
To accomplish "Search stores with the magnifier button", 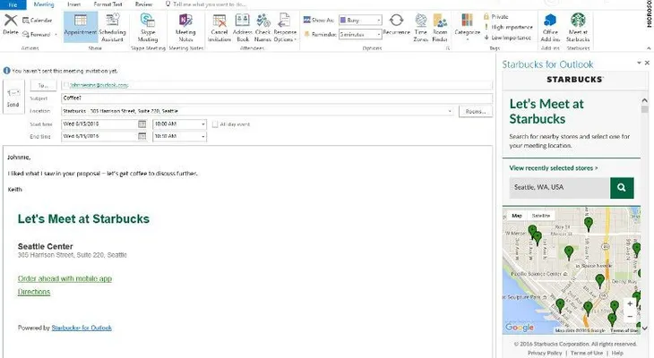I will (x=622, y=188).
